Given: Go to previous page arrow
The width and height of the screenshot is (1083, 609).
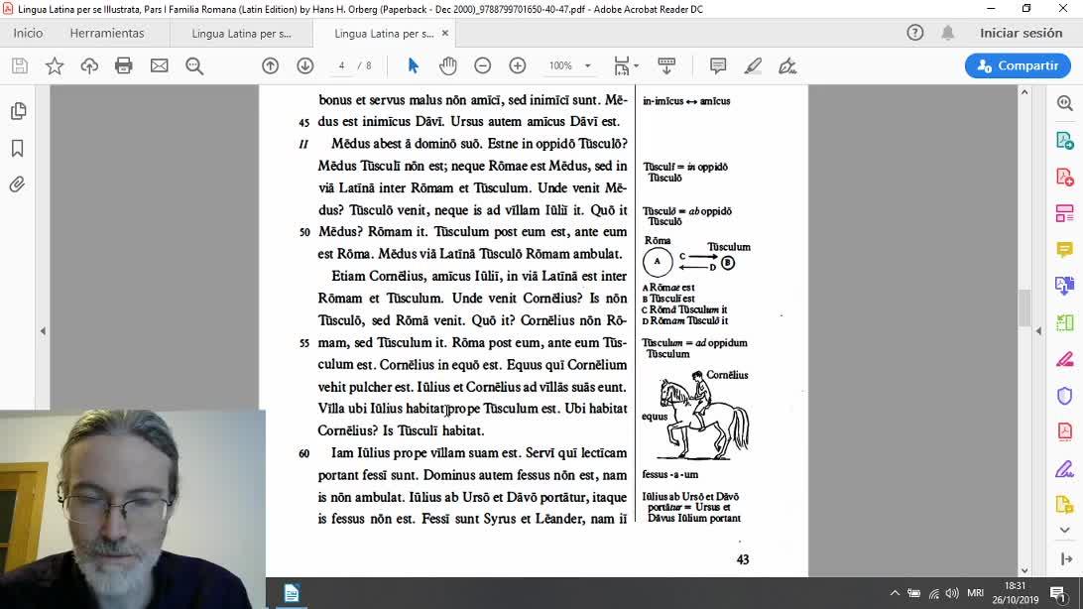Looking at the screenshot, I should [270, 65].
